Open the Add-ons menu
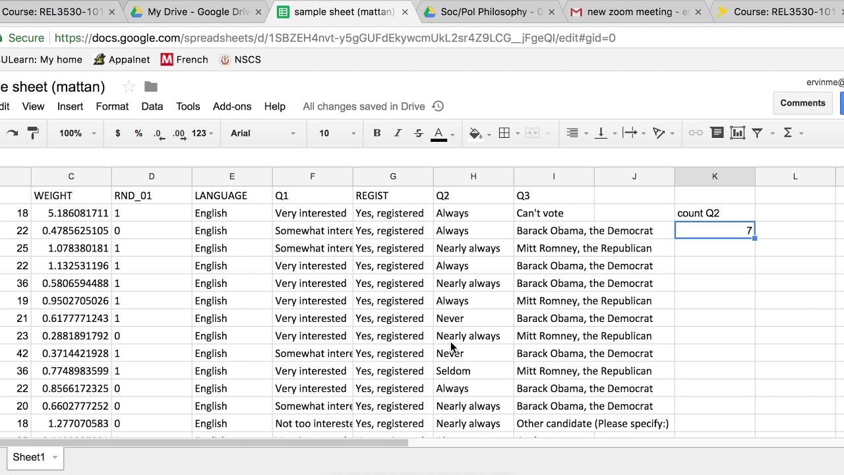 coord(232,106)
